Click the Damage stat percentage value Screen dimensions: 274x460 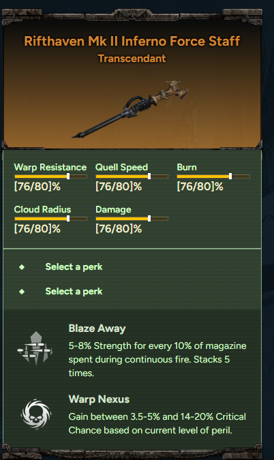[119, 229]
